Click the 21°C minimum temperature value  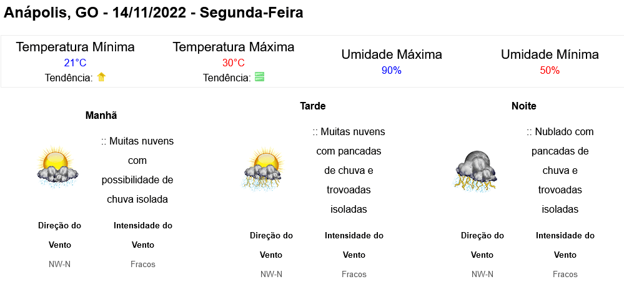pyautogui.click(x=75, y=63)
